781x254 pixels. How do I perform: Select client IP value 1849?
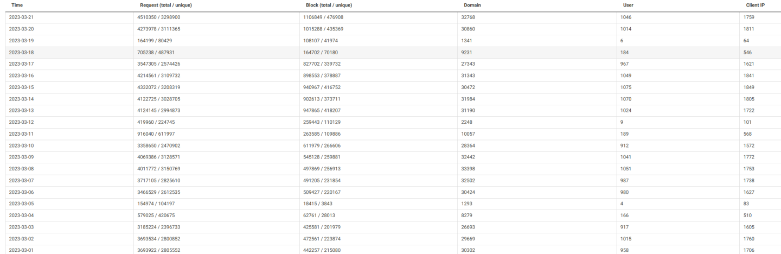750,87
